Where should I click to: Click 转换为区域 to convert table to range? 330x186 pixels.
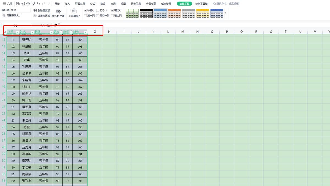pos(44,15)
